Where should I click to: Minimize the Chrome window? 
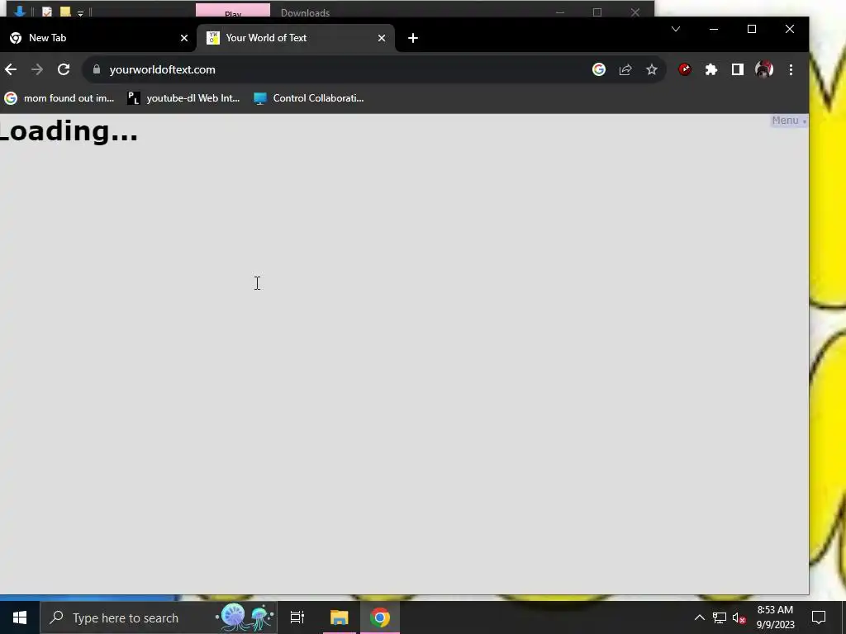[714, 29]
